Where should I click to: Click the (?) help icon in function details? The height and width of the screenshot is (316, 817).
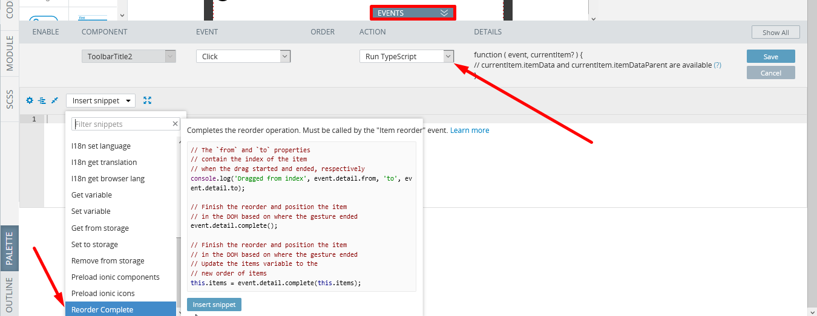[717, 65]
